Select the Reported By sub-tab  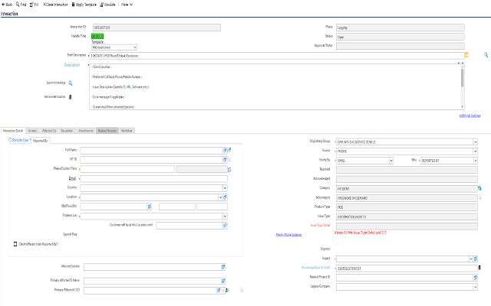41,141
